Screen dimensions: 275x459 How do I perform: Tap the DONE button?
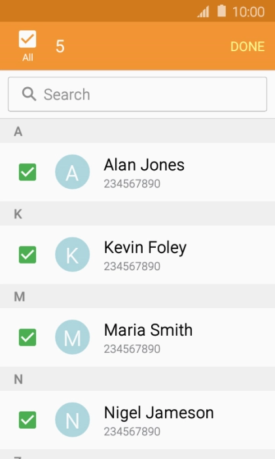(x=247, y=47)
